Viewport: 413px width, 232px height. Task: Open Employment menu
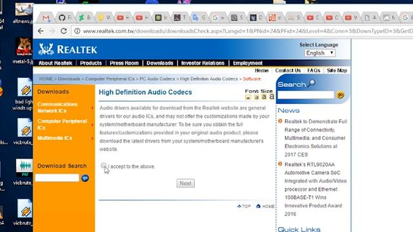pyautogui.click(x=248, y=63)
